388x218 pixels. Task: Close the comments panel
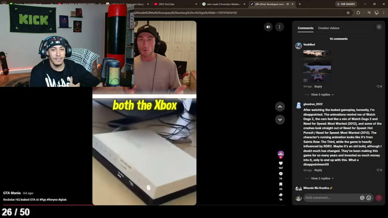click(x=379, y=27)
